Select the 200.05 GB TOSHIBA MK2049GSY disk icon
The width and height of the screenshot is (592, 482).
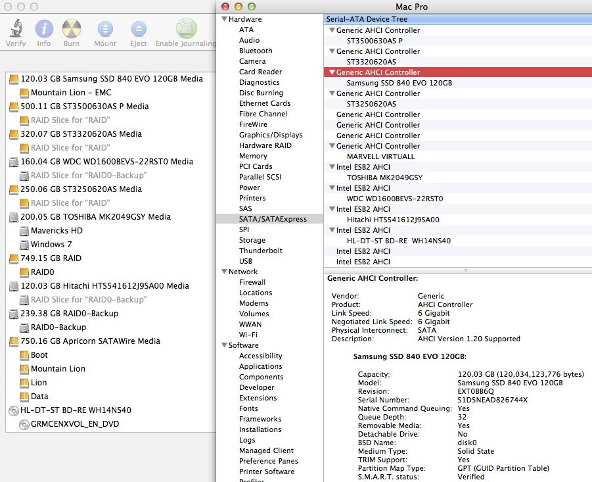14,217
